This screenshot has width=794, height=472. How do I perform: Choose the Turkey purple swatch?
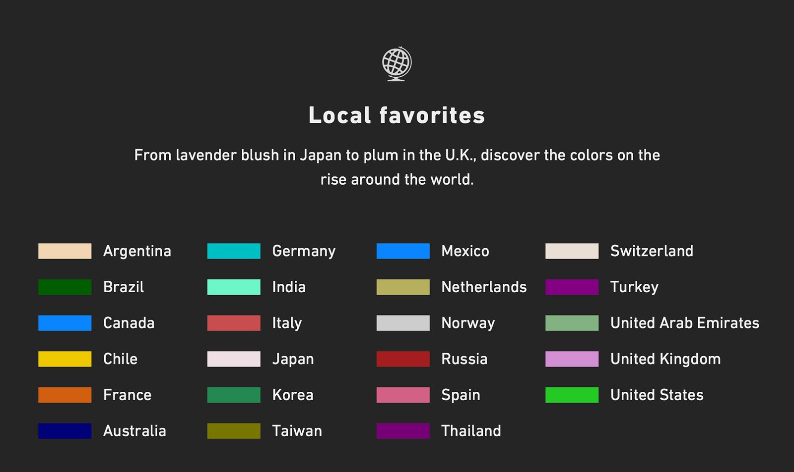pos(572,287)
